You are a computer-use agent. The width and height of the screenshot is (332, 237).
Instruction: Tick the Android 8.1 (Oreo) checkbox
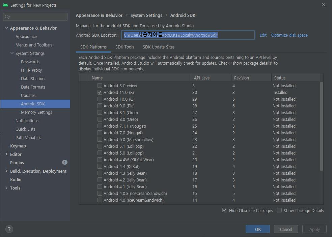tap(100, 112)
